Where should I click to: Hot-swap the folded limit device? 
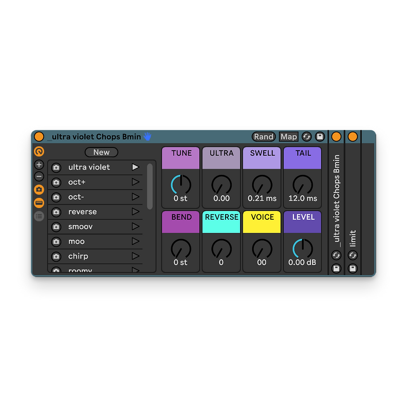coord(353,255)
